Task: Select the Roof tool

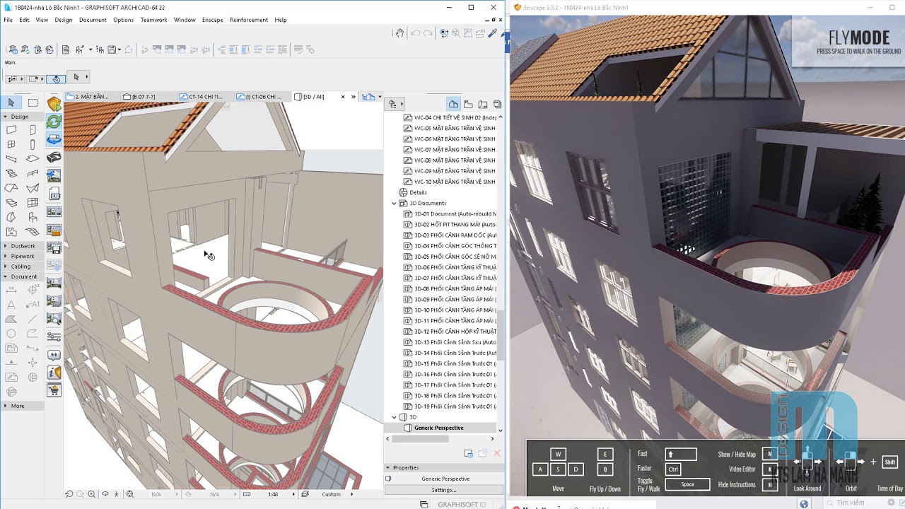Action: (x=11, y=188)
